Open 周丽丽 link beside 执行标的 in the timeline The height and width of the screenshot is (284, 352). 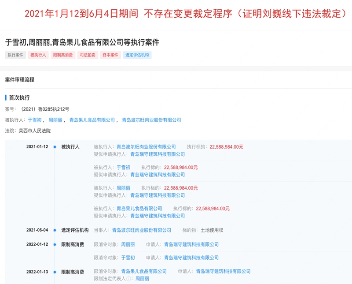[x=123, y=188]
